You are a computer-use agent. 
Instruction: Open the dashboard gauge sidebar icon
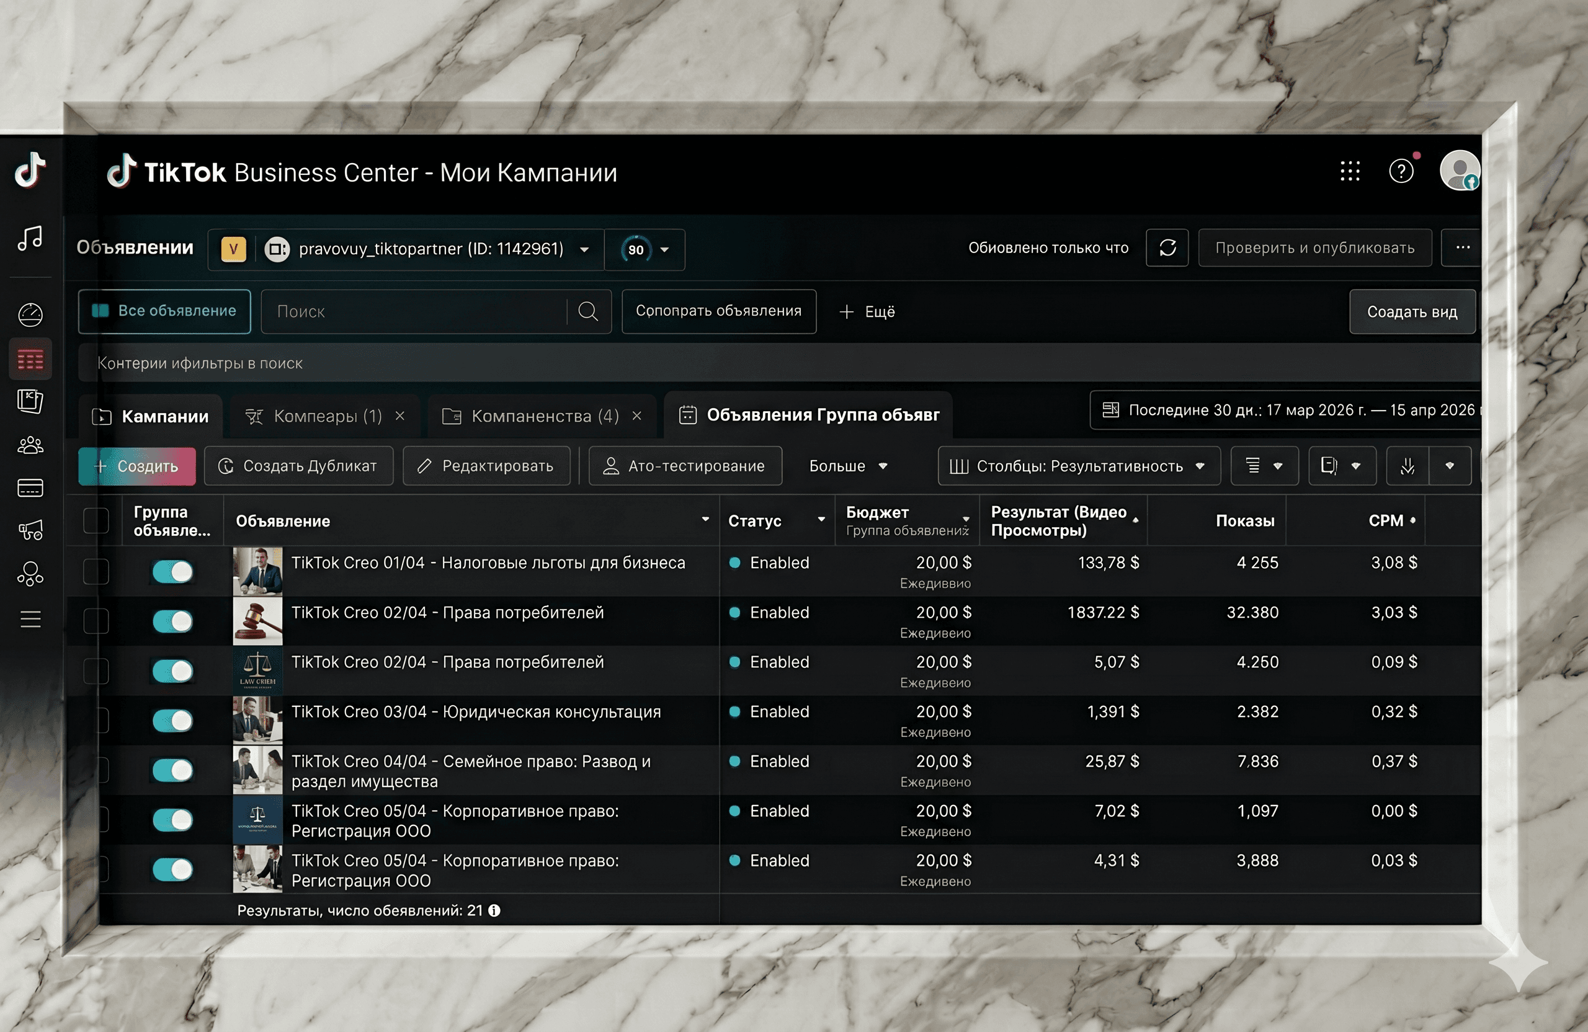click(30, 314)
